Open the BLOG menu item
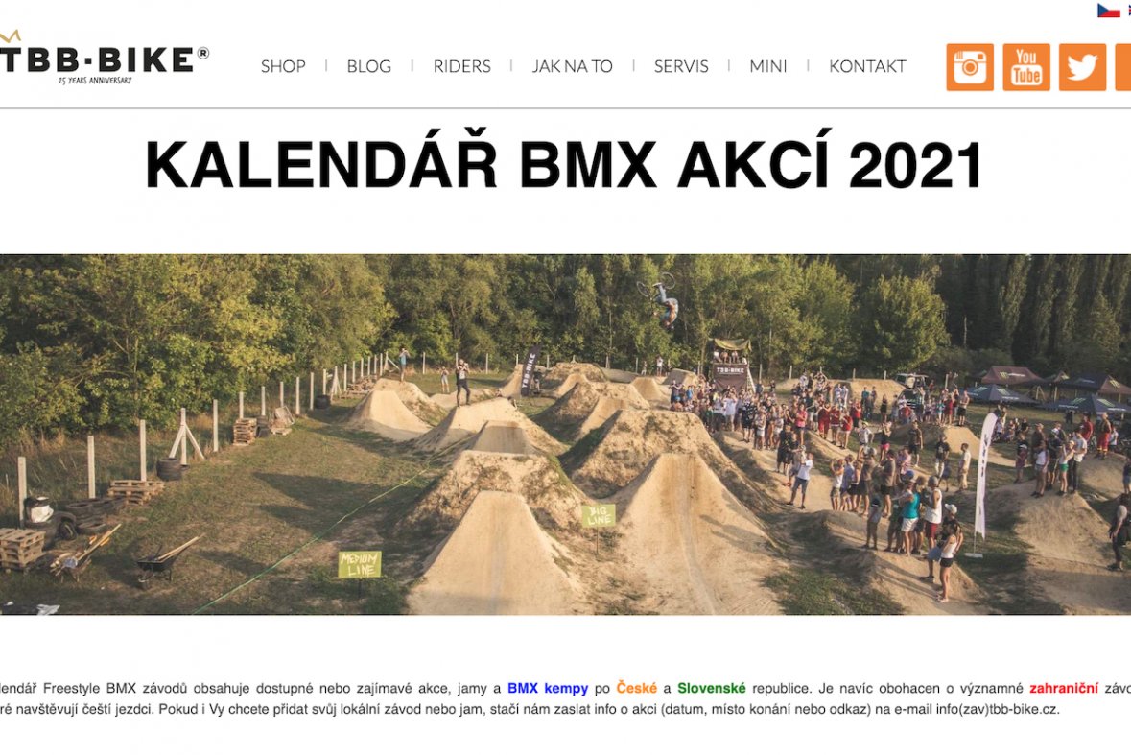The image size is (1131, 755). coord(368,66)
